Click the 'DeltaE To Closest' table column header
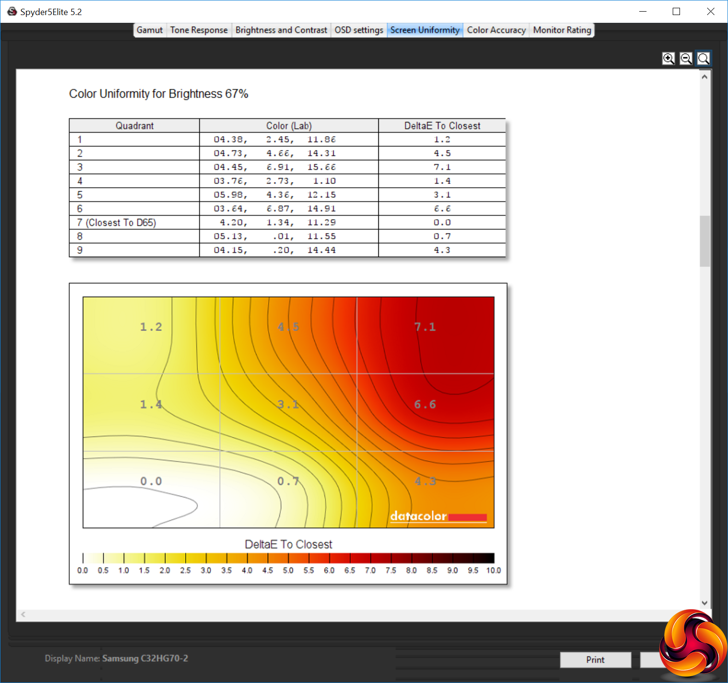 (442, 126)
